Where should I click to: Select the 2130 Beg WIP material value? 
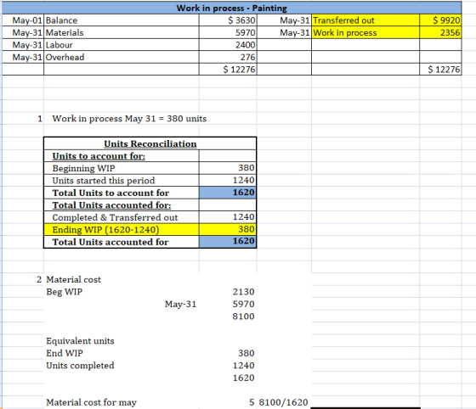(243, 292)
